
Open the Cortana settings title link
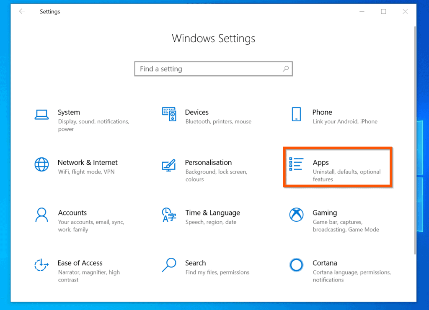tap(325, 263)
